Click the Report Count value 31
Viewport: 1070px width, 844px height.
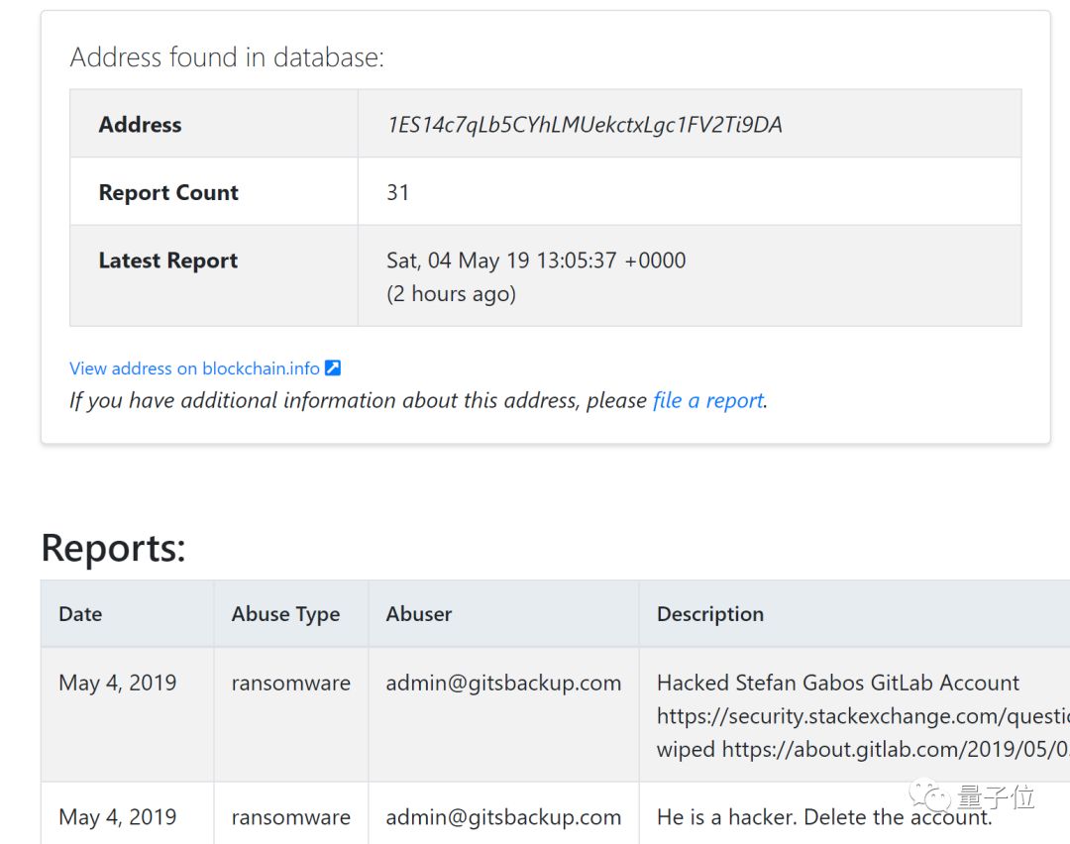click(398, 192)
